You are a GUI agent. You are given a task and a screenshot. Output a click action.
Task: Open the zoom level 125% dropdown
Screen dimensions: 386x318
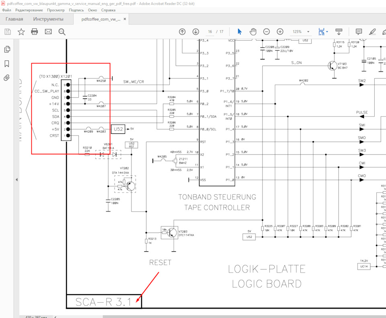click(x=308, y=32)
